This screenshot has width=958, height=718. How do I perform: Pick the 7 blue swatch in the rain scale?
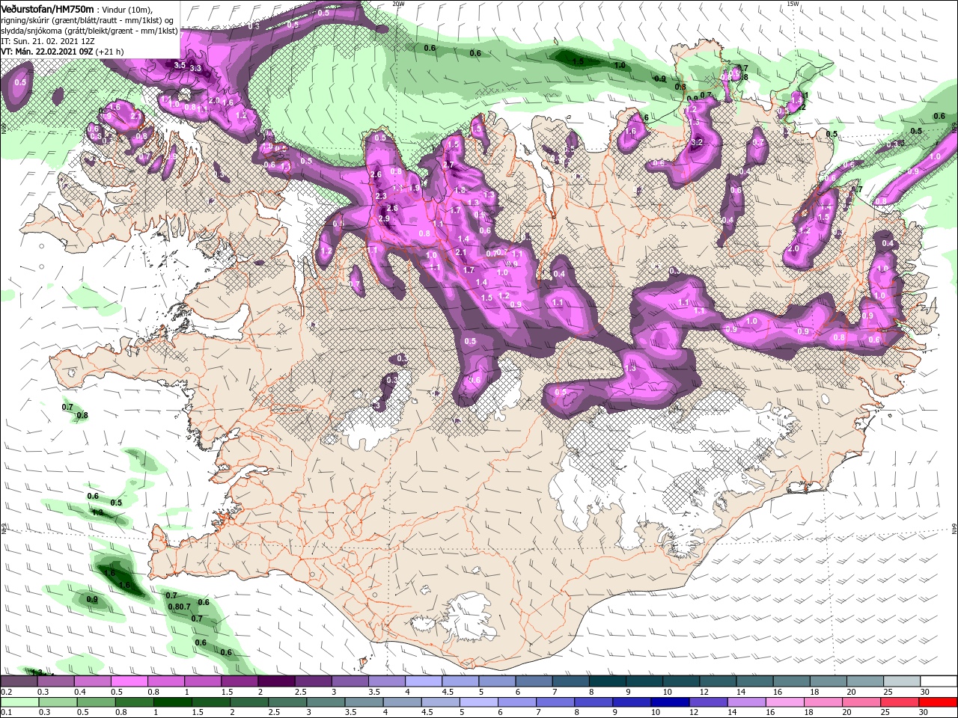[555, 702]
